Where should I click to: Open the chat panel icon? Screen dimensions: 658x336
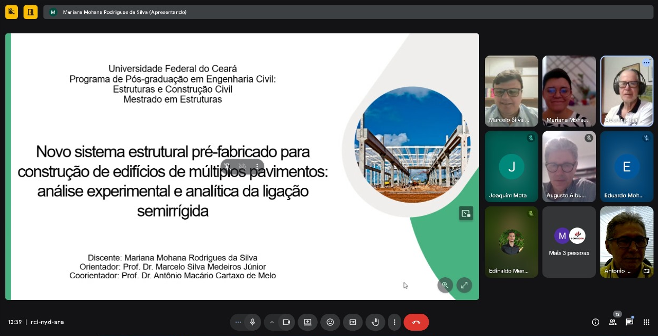629,322
